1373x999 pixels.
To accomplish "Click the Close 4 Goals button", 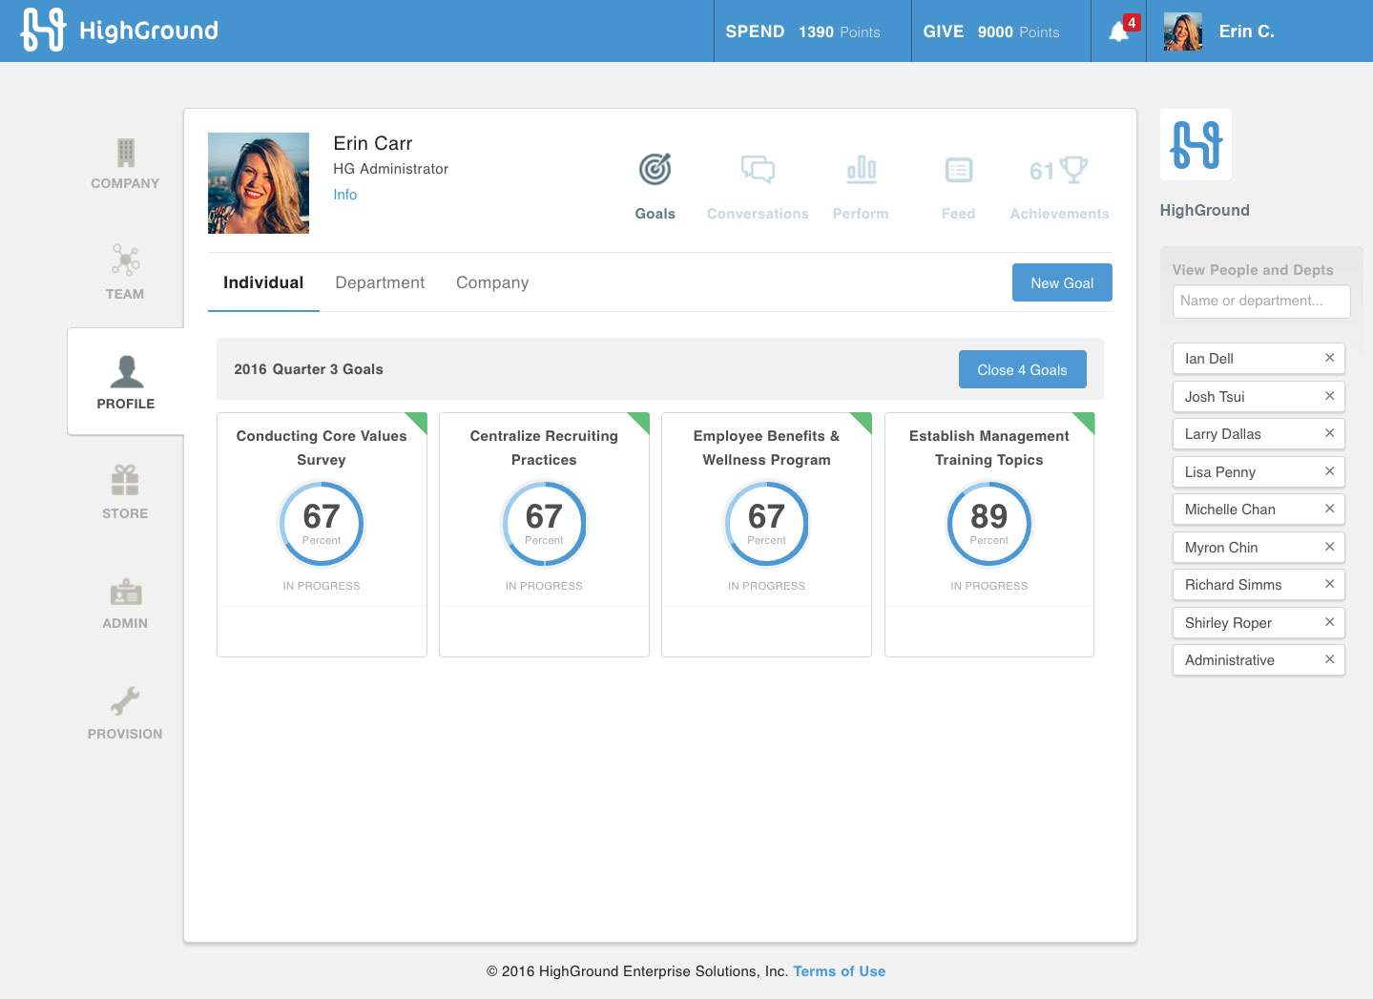I will pos(1022,369).
